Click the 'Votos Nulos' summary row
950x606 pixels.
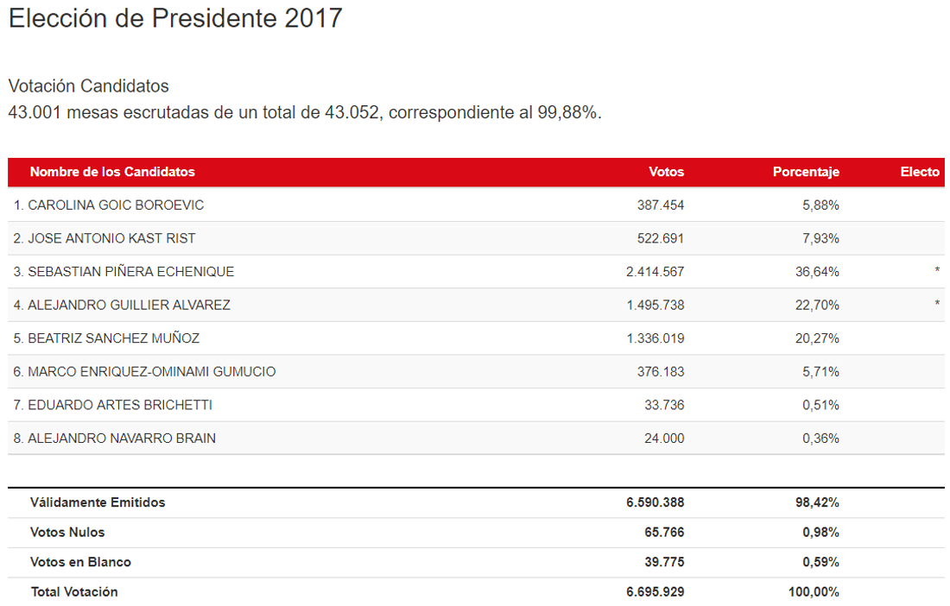pyautogui.click(x=476, y=533)
